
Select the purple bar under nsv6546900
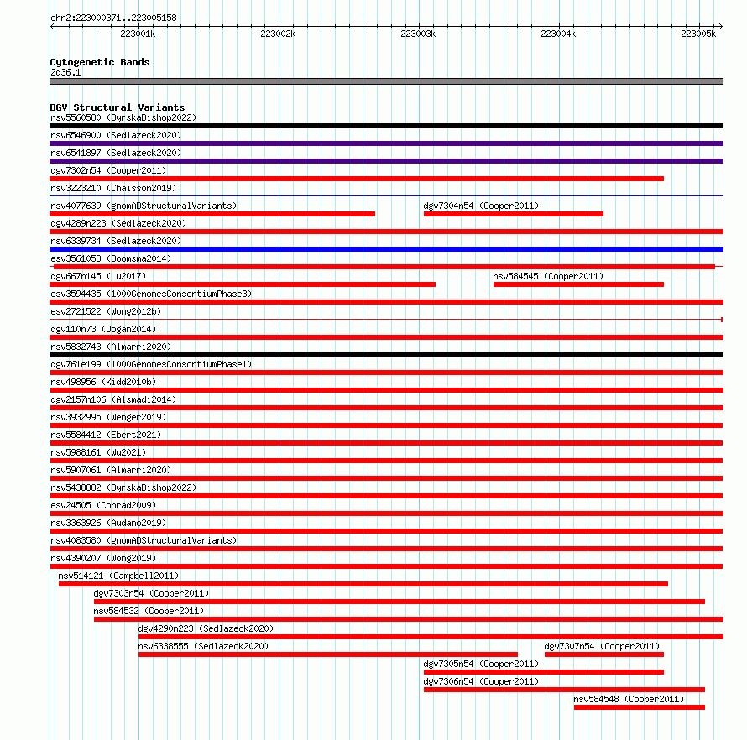click(x=386, y=143)
